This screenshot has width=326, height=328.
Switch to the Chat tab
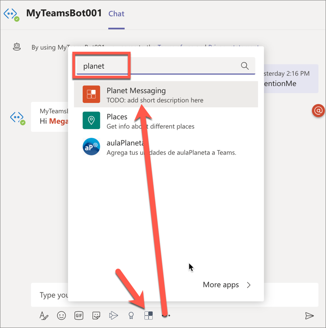116,14
